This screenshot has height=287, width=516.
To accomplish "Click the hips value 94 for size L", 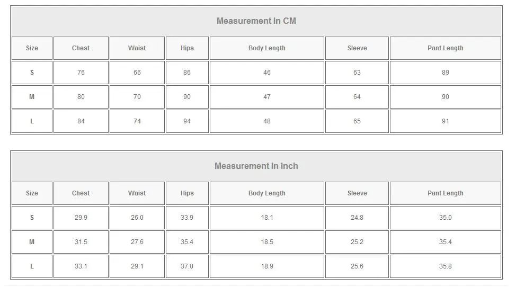I will pos(187,121).
